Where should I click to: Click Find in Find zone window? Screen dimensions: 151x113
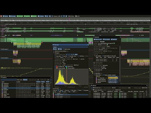pos(55,49)
